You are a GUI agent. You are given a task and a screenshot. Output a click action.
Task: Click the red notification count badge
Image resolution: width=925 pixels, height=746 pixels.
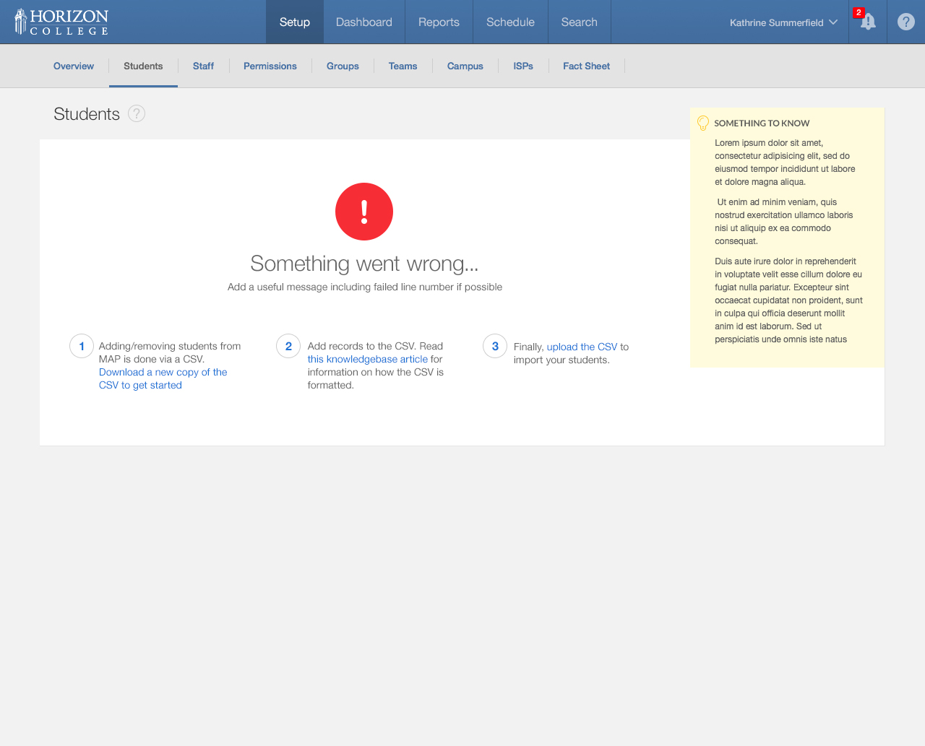point(859,12)
